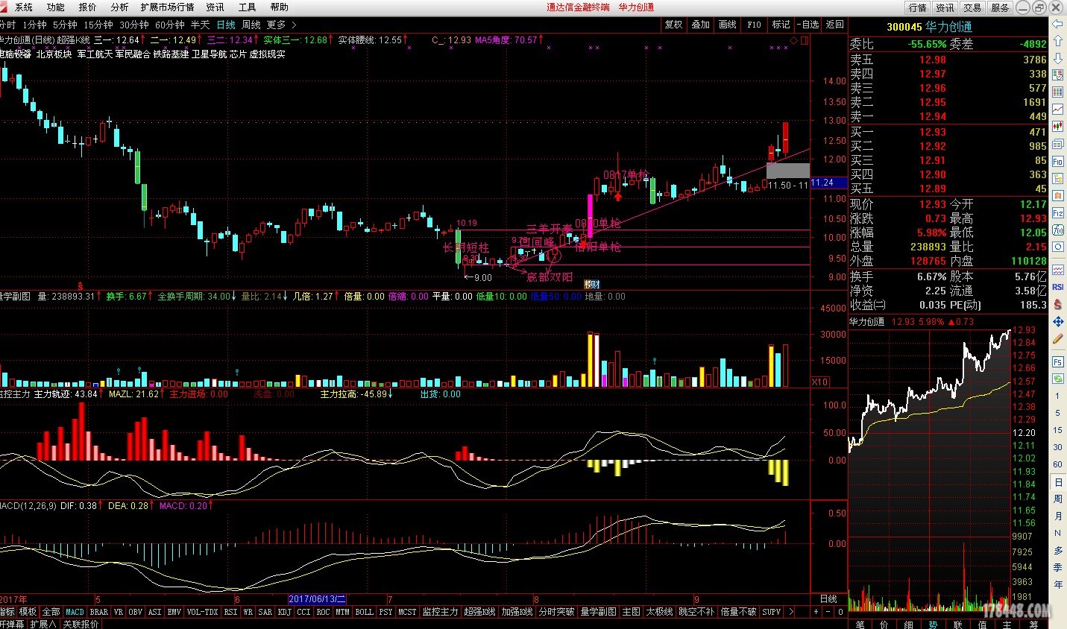Screen dimensions: 1067x629
Task: Click the RSI indicator icon in sidebar
Action: pyautogui.click(x=1057, y=287)
